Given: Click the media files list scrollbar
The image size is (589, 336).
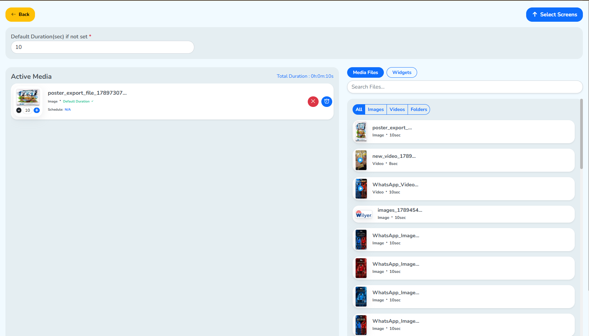Looking at the screenshot, I should pyautogui.click(x=581, y=134).
